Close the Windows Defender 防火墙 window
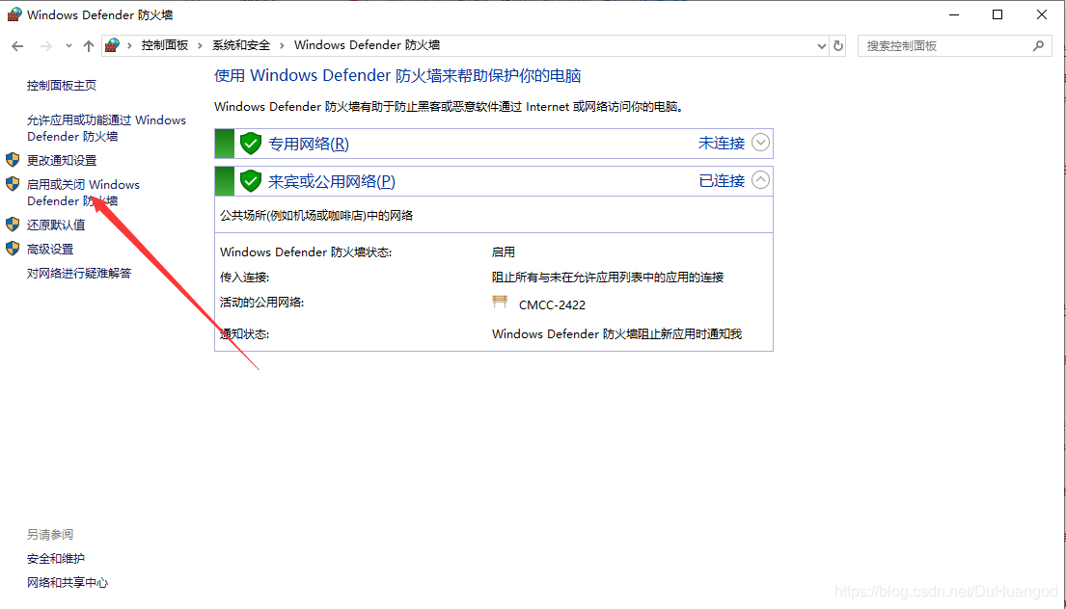Viewport: 1066px width, 609px height. pos(1042,14)
